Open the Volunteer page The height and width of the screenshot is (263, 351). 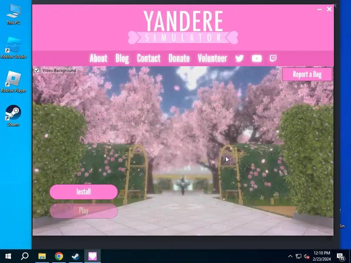(213, 58)
